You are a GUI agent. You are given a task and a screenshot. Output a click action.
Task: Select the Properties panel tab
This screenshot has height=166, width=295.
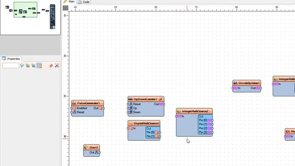11,59
